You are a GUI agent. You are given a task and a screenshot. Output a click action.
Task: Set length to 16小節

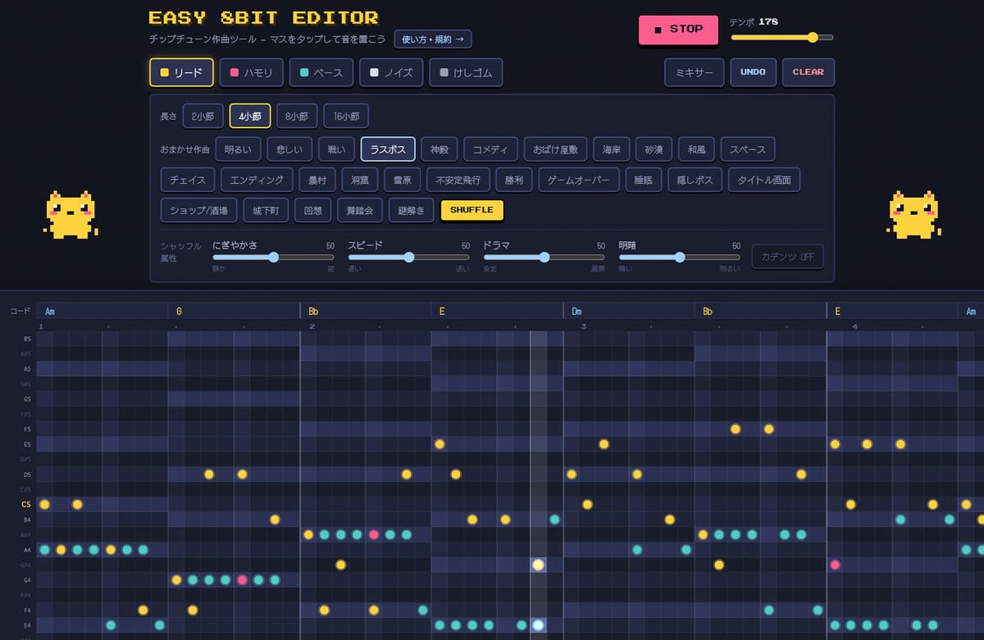click(346, 117)
